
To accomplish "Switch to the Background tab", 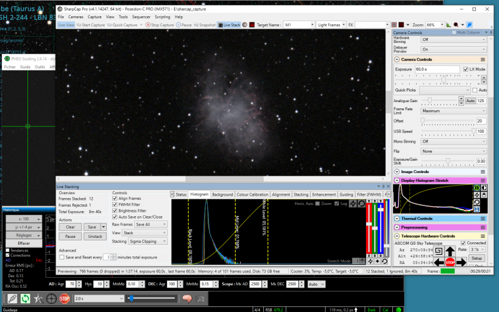I will pyautogui.click(x=223, y=194).
